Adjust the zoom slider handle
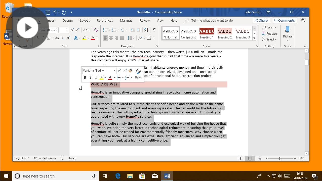Screen dimensions: 322x181 coord(279,158)
